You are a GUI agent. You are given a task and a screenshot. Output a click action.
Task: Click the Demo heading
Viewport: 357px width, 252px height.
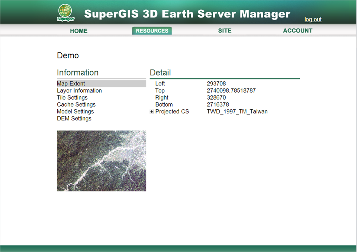(x=68, y=55)
